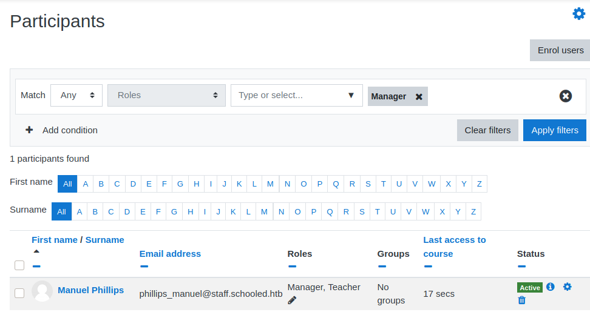
Task: Select Manuel Phillips row checkbox
Action: tap(19, 293)
